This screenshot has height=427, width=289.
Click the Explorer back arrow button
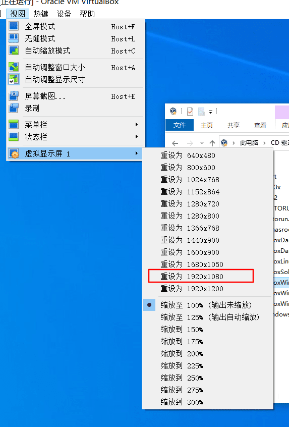175,143
